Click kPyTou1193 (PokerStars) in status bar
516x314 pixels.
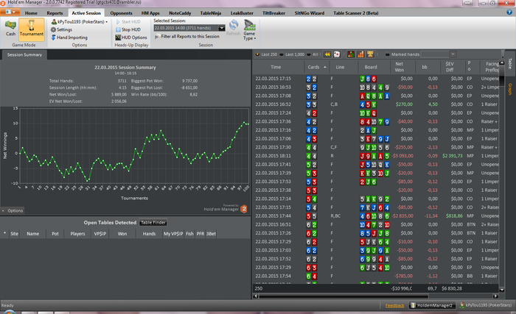pos(485,305)
